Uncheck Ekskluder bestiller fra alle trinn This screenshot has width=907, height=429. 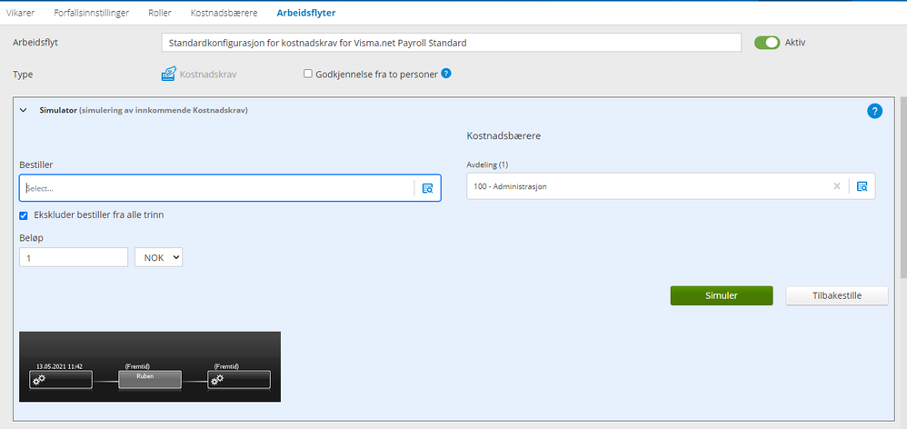[24, 215]
